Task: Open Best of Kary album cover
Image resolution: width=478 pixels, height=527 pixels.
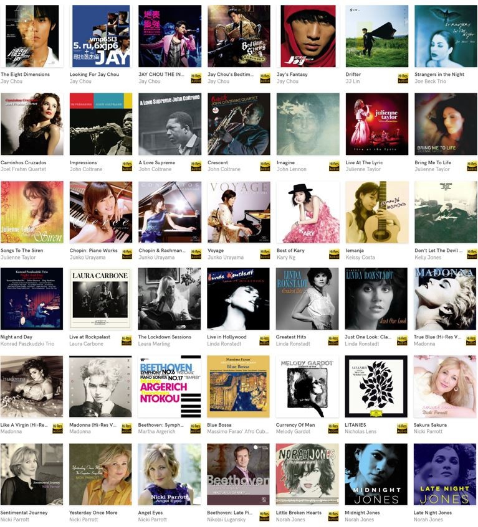Action: coord(308,212)
